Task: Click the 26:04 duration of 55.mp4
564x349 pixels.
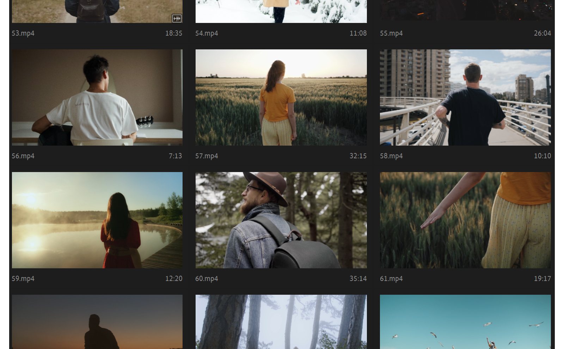Action: 542,33
